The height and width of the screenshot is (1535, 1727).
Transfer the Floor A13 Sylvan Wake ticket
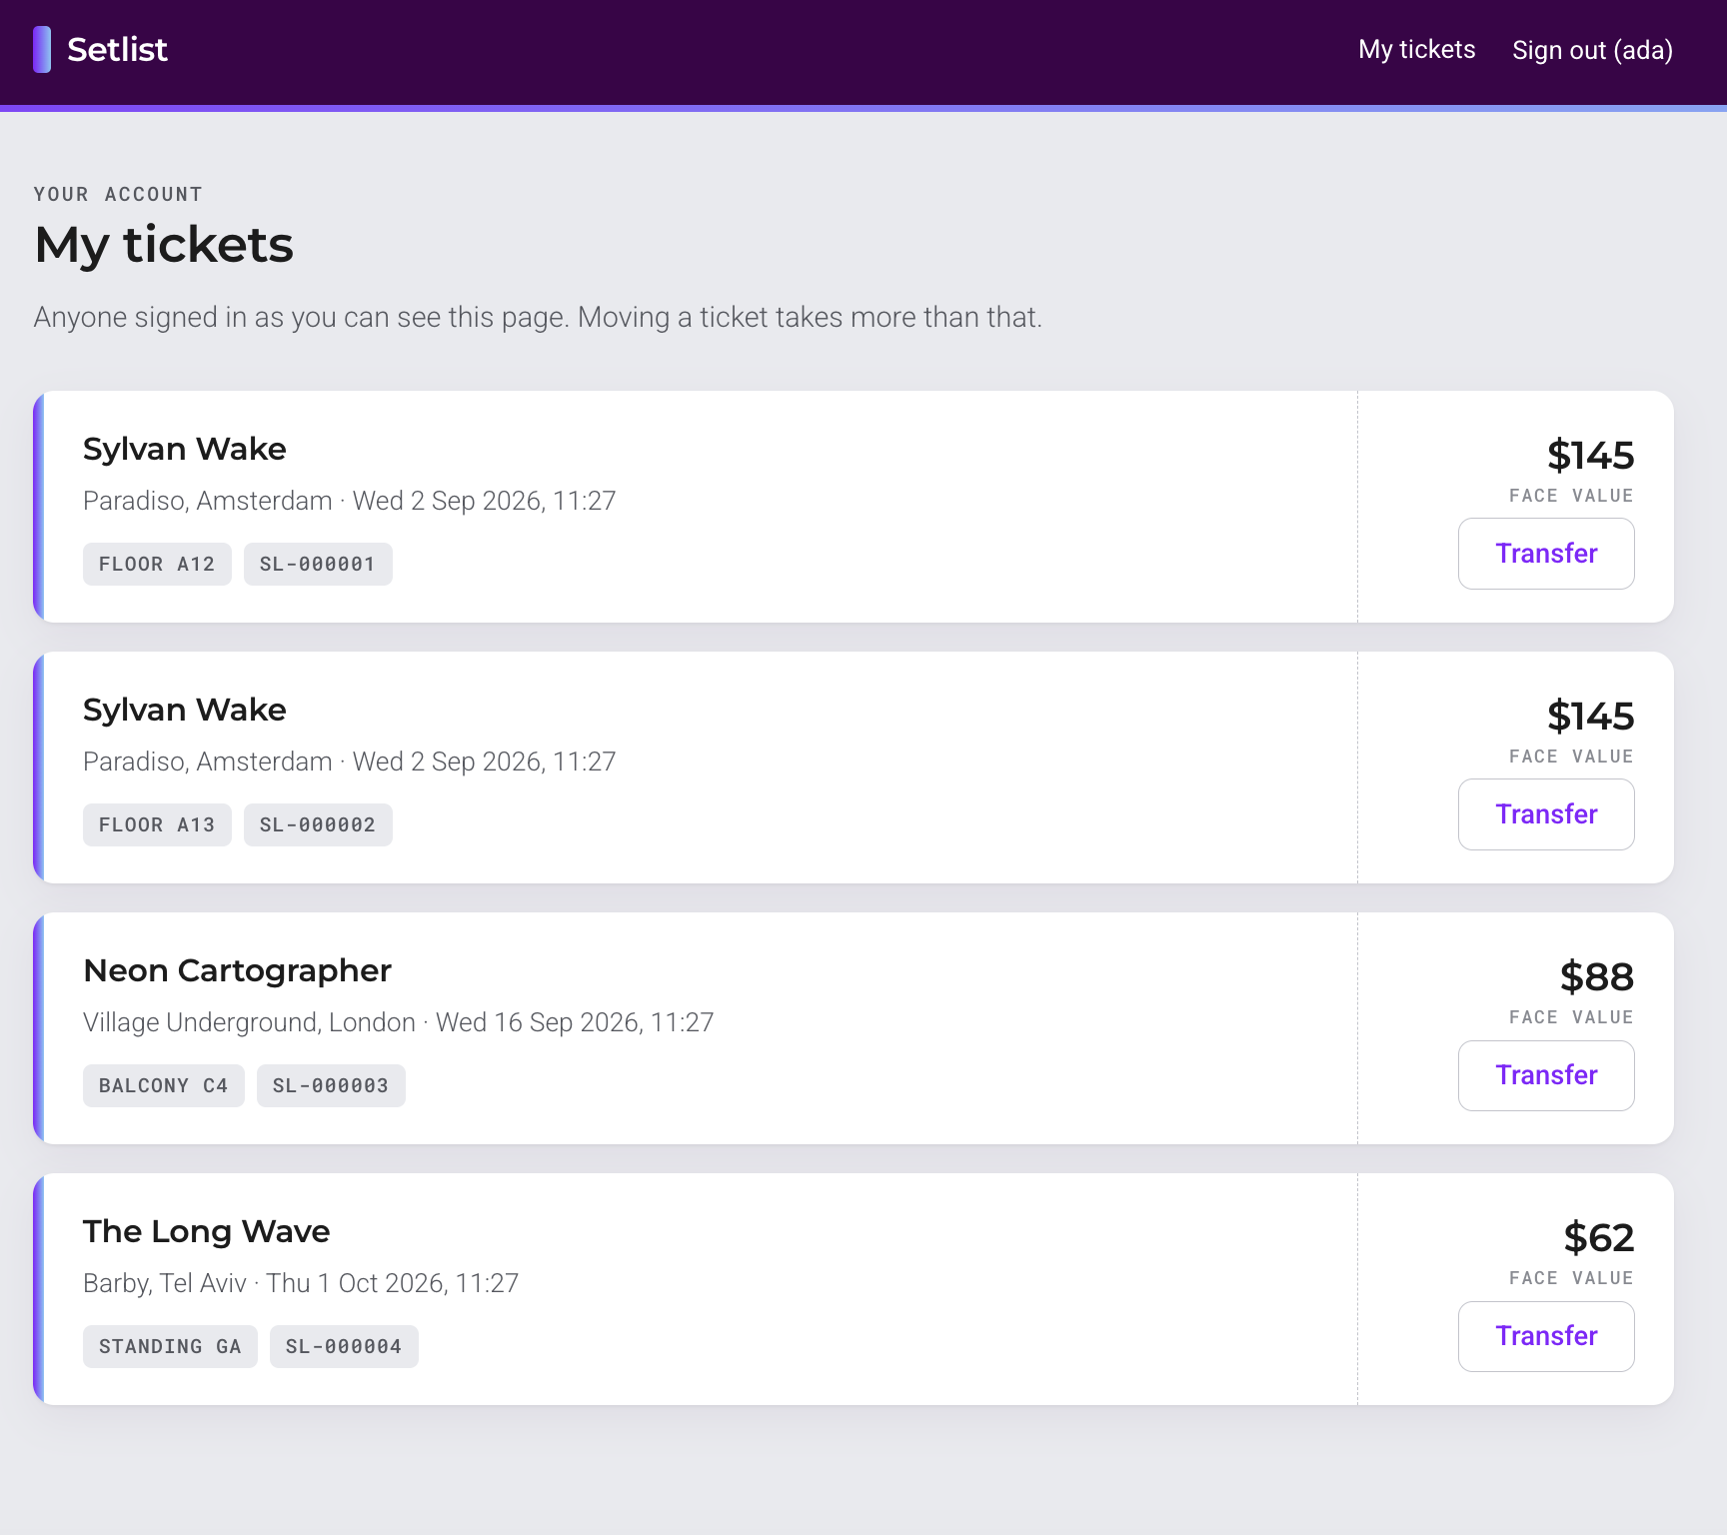[1546, 814]
